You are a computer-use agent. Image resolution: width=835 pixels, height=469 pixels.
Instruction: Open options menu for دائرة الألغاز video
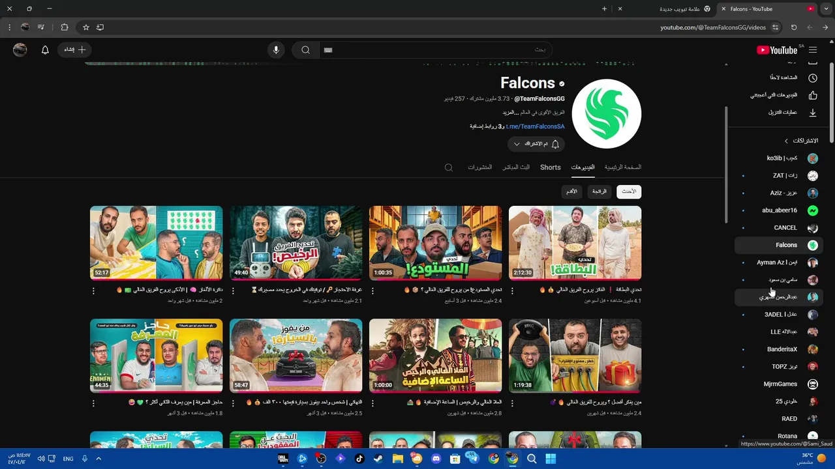93,291
